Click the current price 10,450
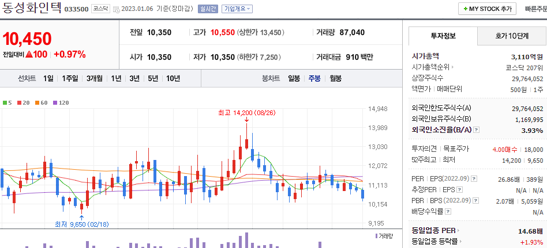The width and height of the screenshot is (547, 248). (27, 39)
